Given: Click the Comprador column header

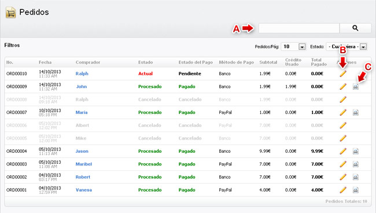Looking at the screenshot, I should pos(88,63).
